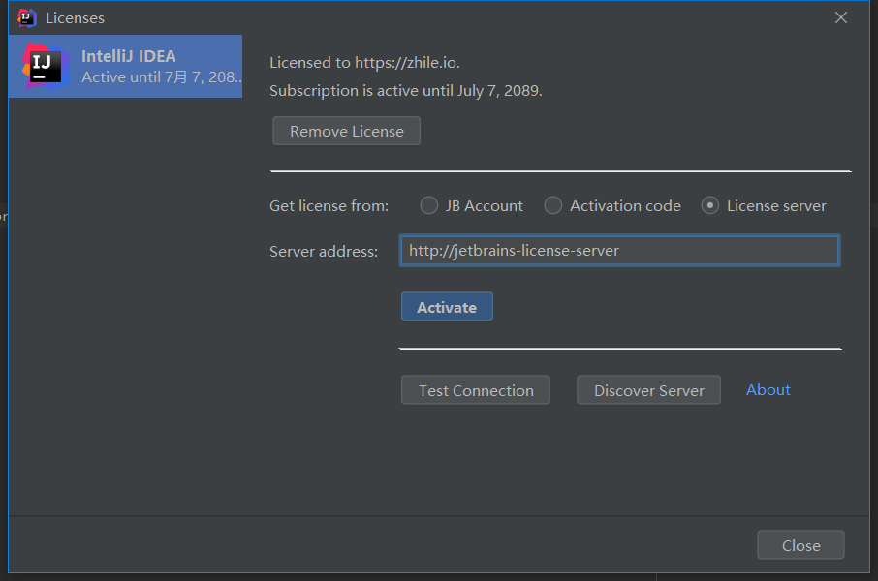878x581 pixels.
Task: Focus the Server address input field
Action: (x=619, y=250)
